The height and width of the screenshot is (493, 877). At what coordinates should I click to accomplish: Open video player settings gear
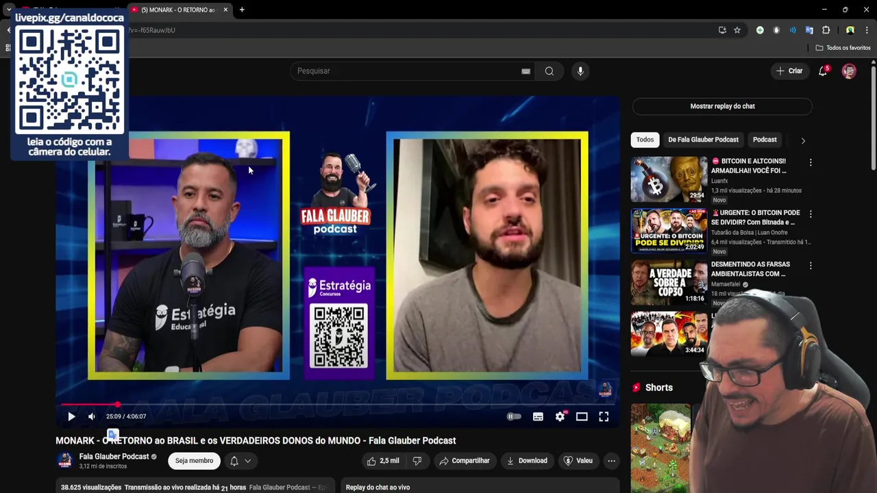[x=560, y=416]
